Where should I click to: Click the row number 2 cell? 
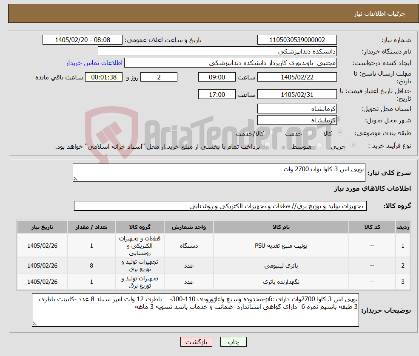[403, 266]
